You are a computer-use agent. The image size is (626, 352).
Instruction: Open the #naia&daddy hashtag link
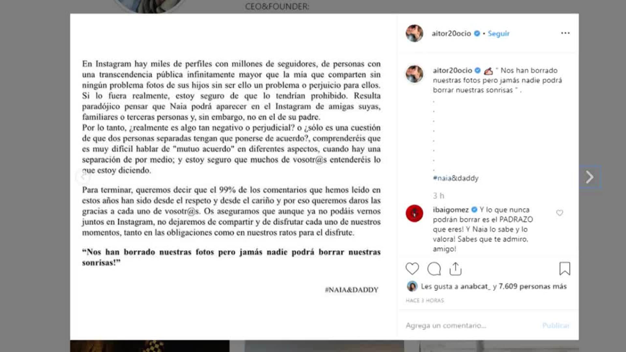[456, 178]
